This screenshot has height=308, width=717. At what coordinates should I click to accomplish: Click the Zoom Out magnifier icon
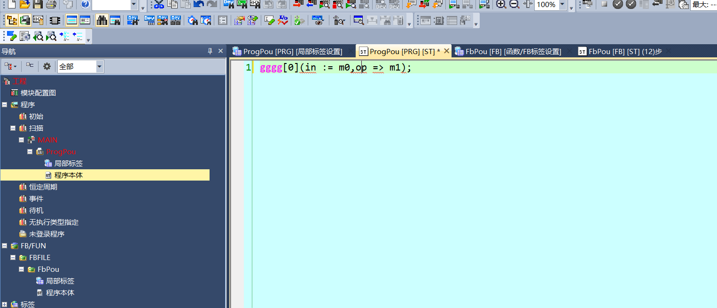point(514,5)
